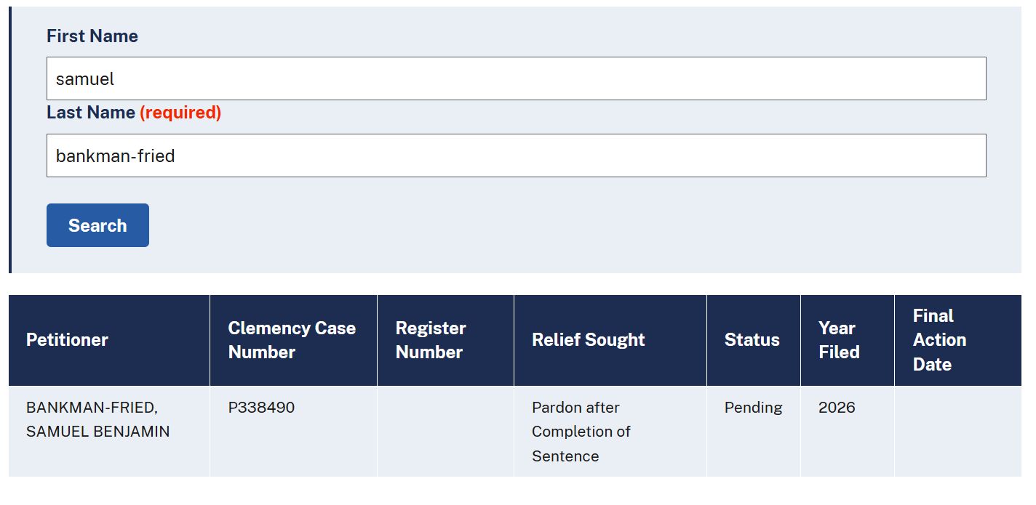The width and height of the screenshot is (1036, 505).
Task: Click the Pardon after Completion of Sentence cell
Action: point(610,432)
